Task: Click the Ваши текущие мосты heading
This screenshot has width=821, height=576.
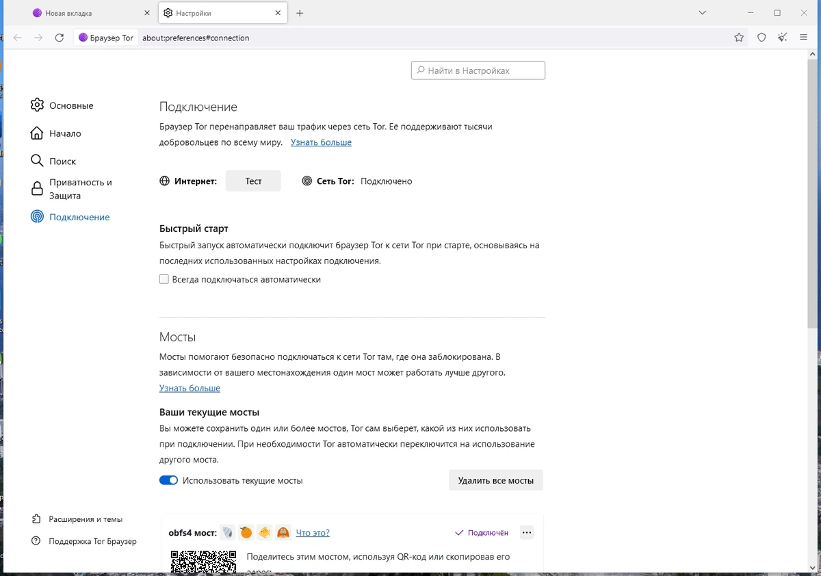Action: 209,413
